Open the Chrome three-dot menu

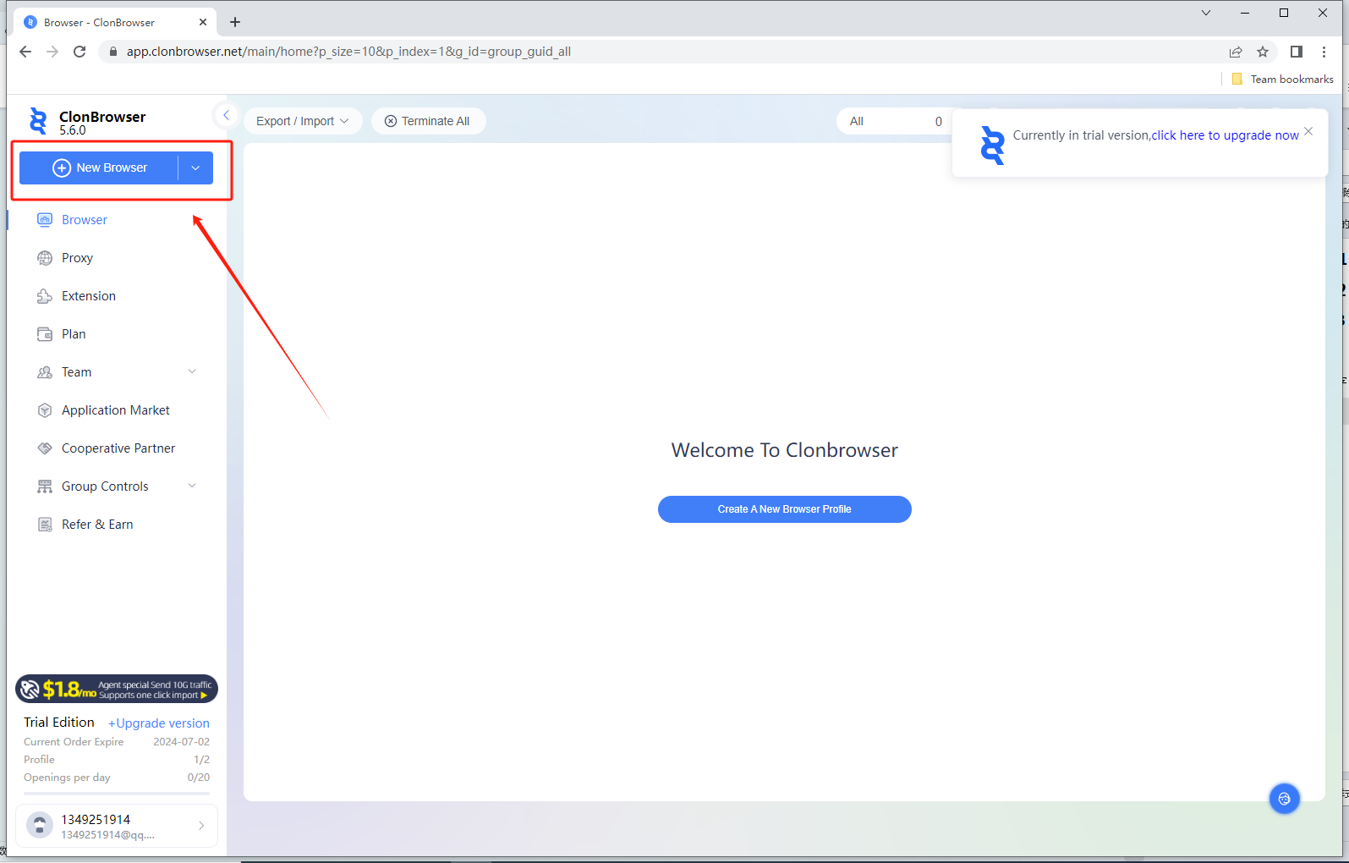pyautogui.click(x=1324, y=52)
